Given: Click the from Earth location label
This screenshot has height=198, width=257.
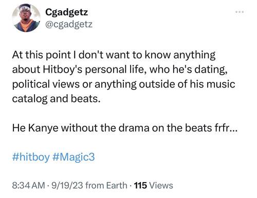Looking at the screenshot, I should pos(106,185).
